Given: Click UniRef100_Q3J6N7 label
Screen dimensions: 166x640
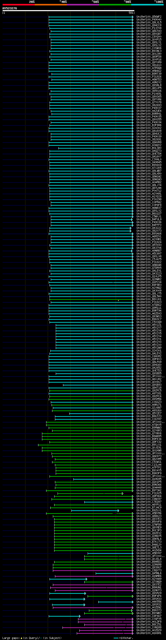Looking at the screenshot, I should [149, 408].
